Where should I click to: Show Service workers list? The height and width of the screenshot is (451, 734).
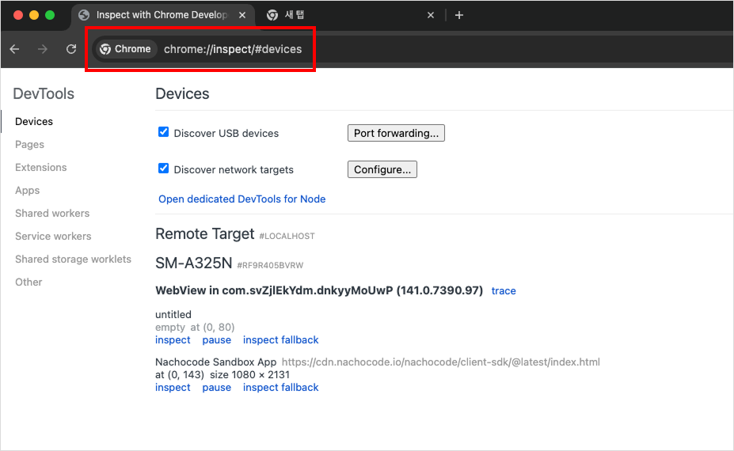[x=53, y=237]
